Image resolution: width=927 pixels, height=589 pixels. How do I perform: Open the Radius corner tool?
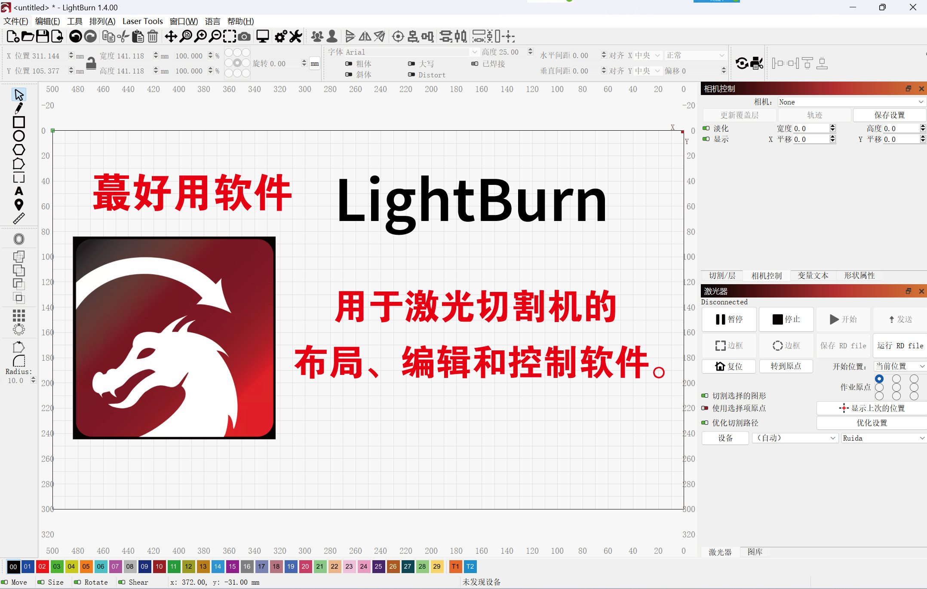point(19,360)
